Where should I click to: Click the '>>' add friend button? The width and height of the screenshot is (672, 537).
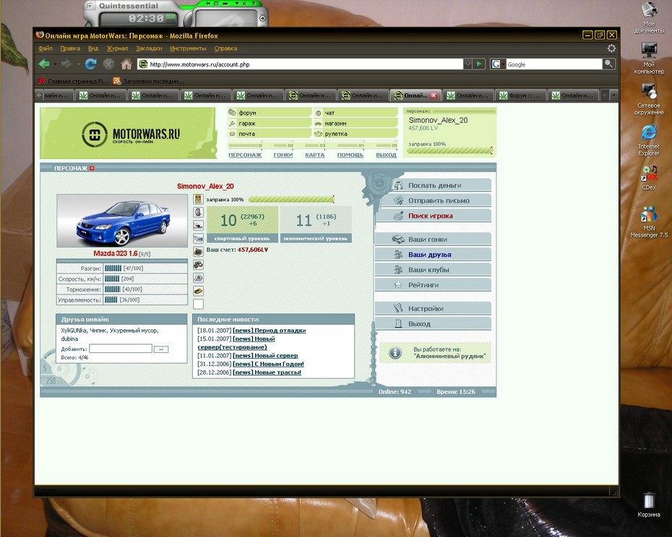pyautogui.click(x=161, y=349)
